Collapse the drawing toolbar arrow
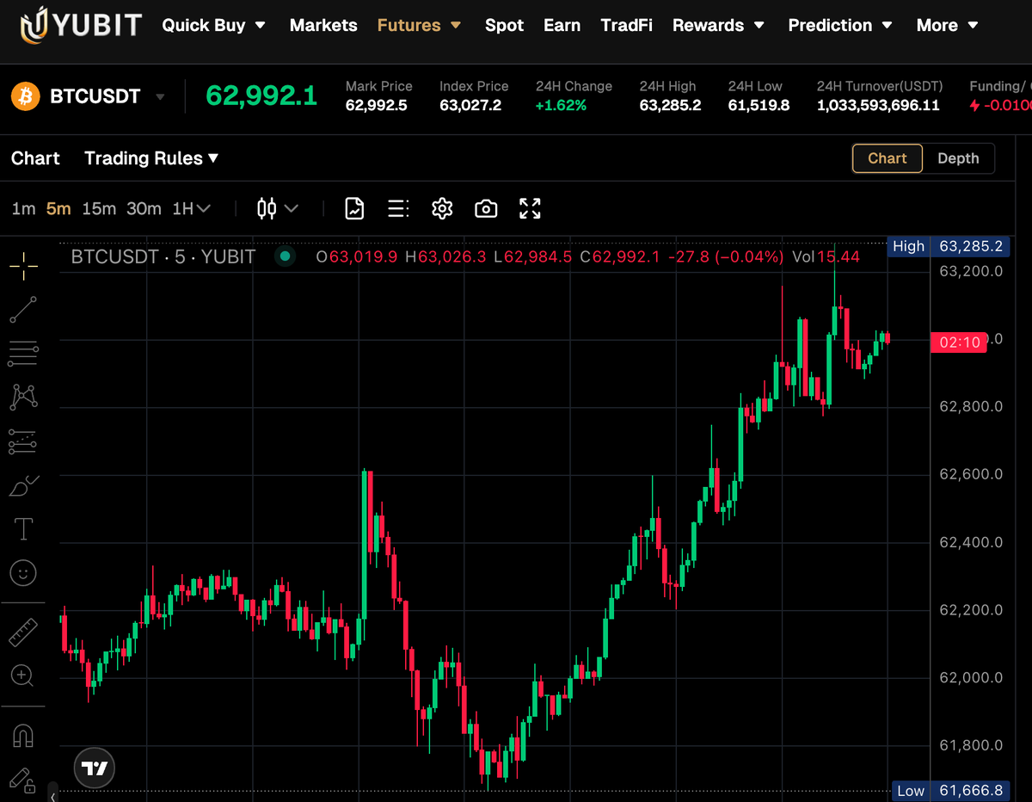This screenshot has height=802, width=1032. coord(53,795)
